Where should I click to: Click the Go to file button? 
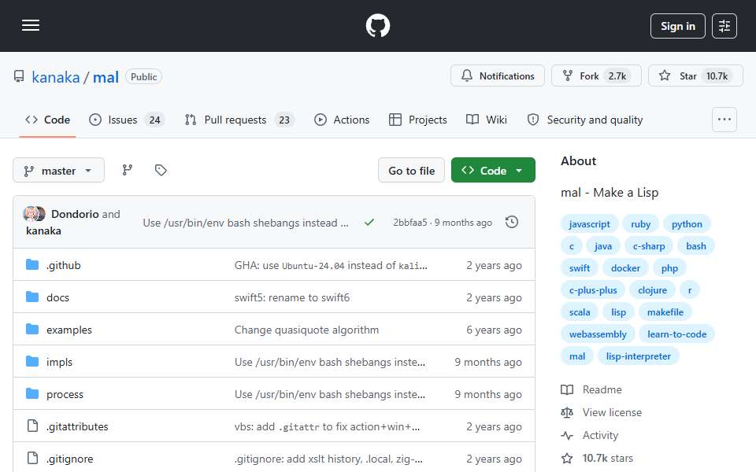pos(411,171)
